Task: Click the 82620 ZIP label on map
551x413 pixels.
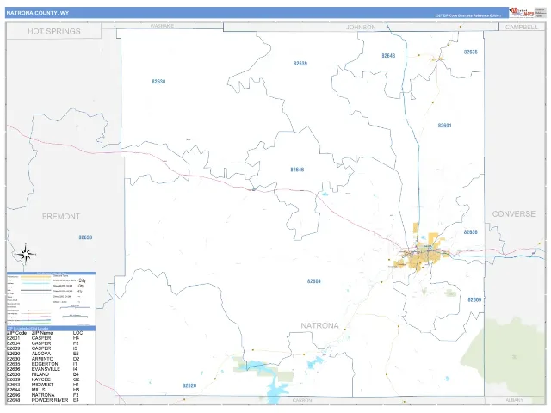Action: click(189, 385)
